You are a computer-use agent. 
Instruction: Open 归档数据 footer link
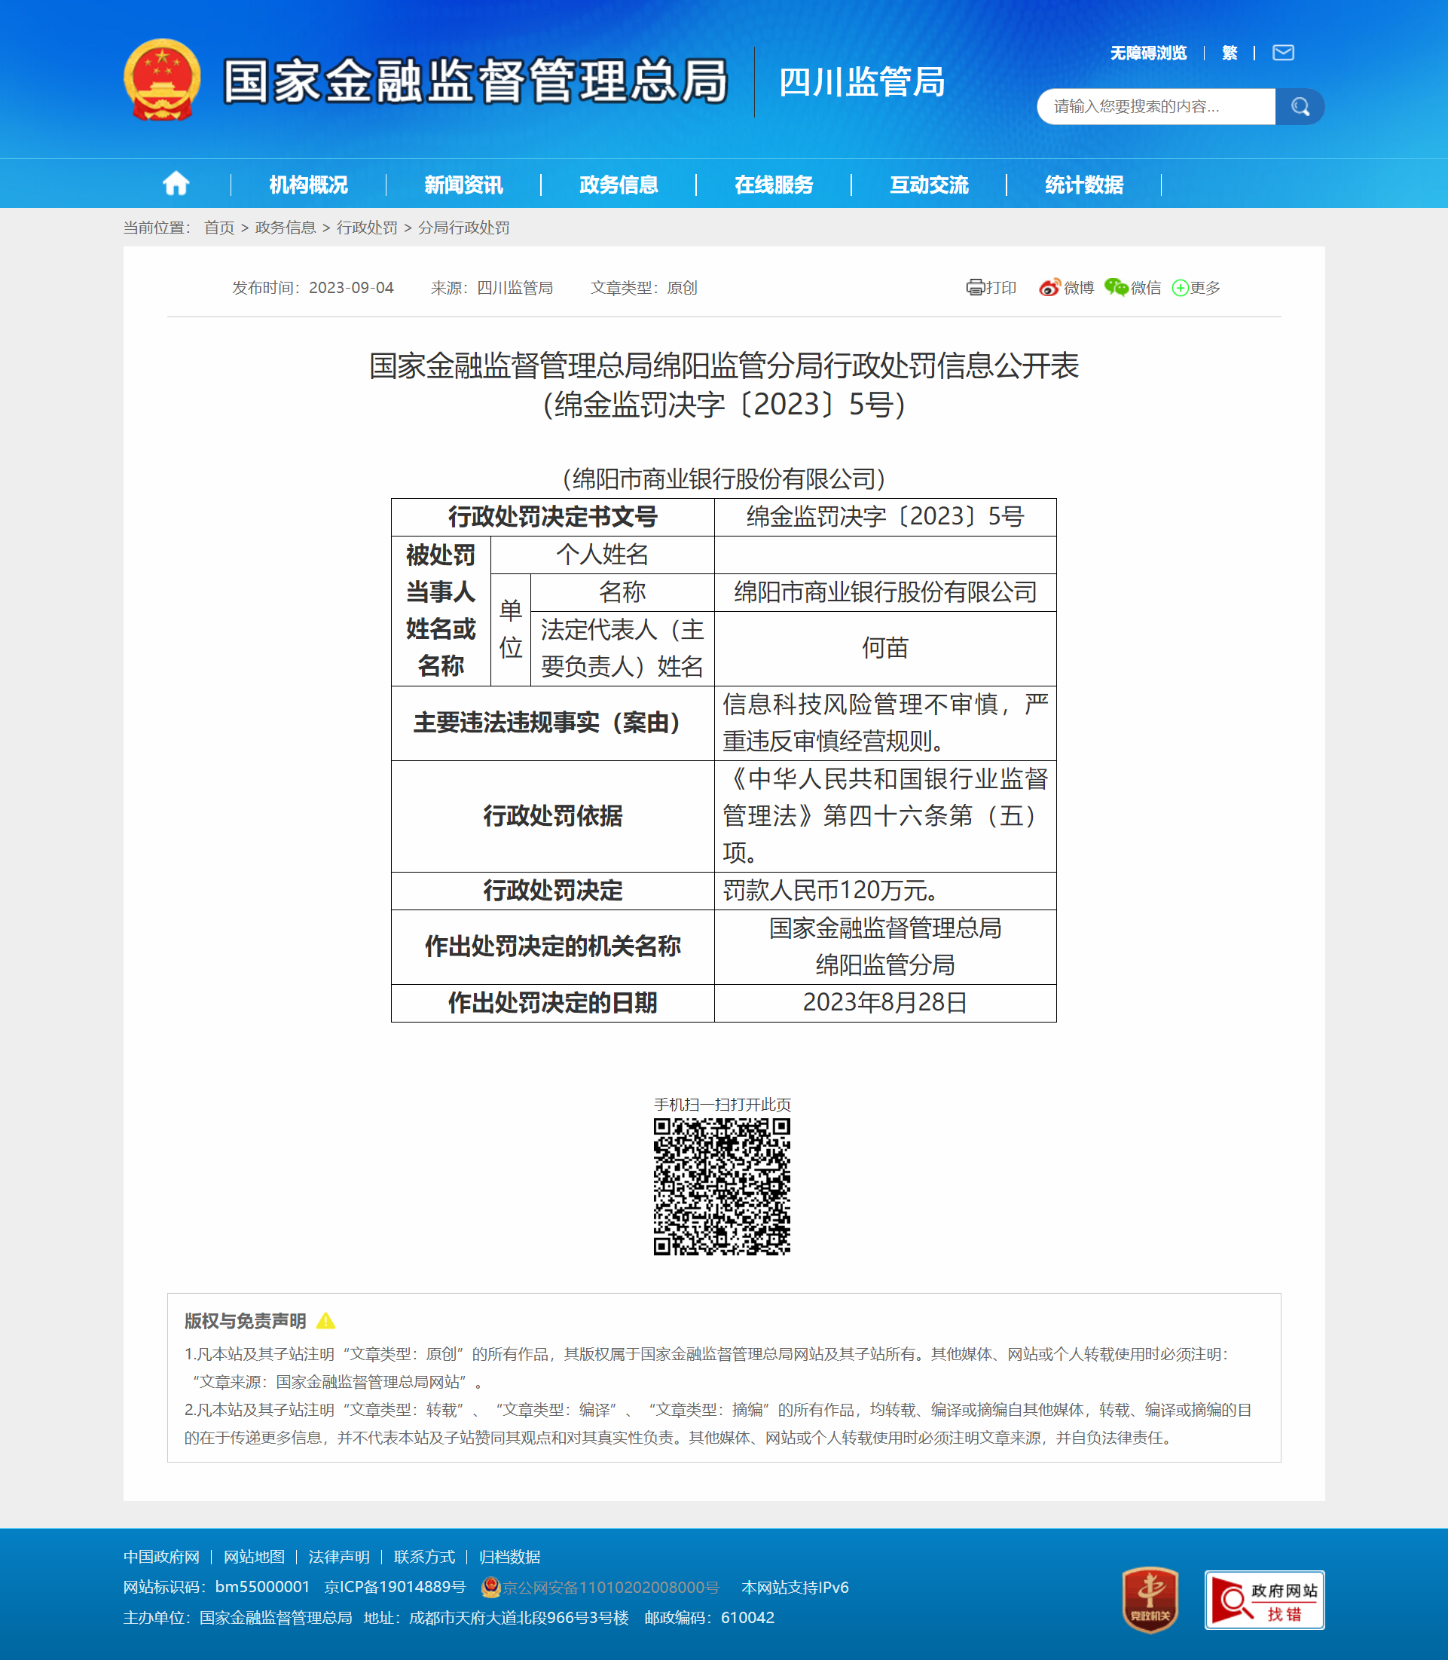click(510, 1558)
